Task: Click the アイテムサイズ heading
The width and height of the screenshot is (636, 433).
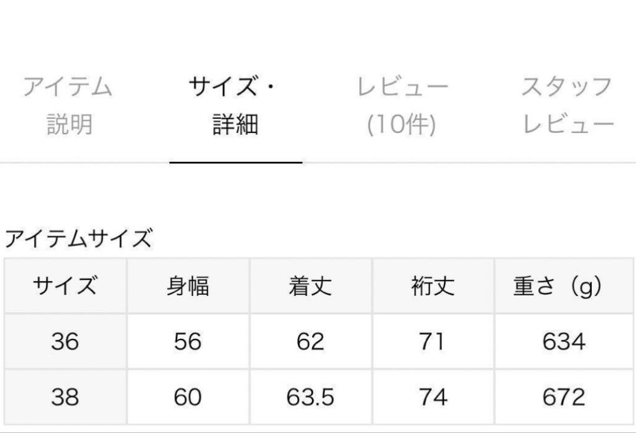Action: pos(78,238)
